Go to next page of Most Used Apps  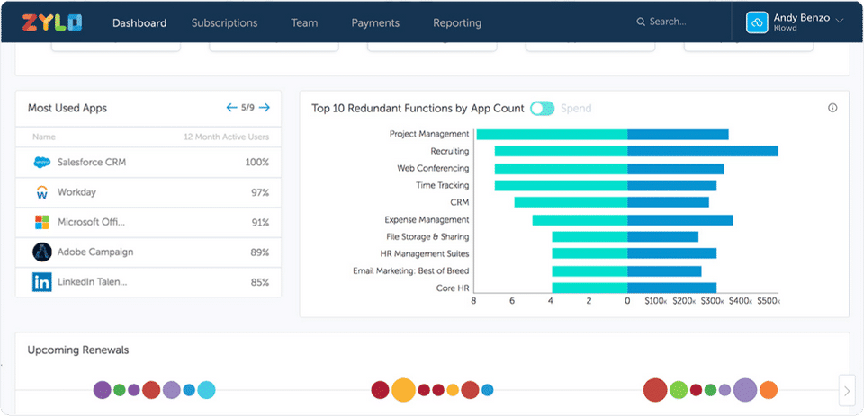click(x=265, y=109)
